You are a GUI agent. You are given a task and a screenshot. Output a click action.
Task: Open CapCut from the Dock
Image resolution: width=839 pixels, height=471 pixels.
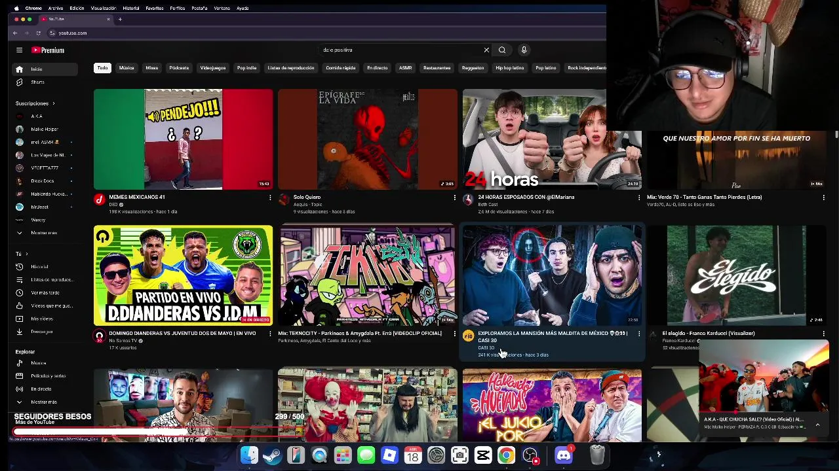[x=483, y=455]
